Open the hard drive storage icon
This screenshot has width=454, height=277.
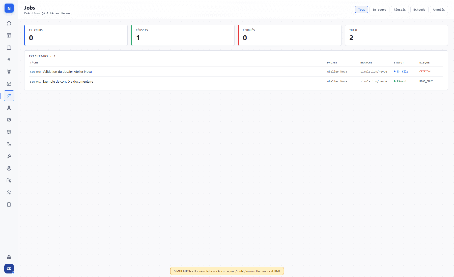(x=9, y=84)
